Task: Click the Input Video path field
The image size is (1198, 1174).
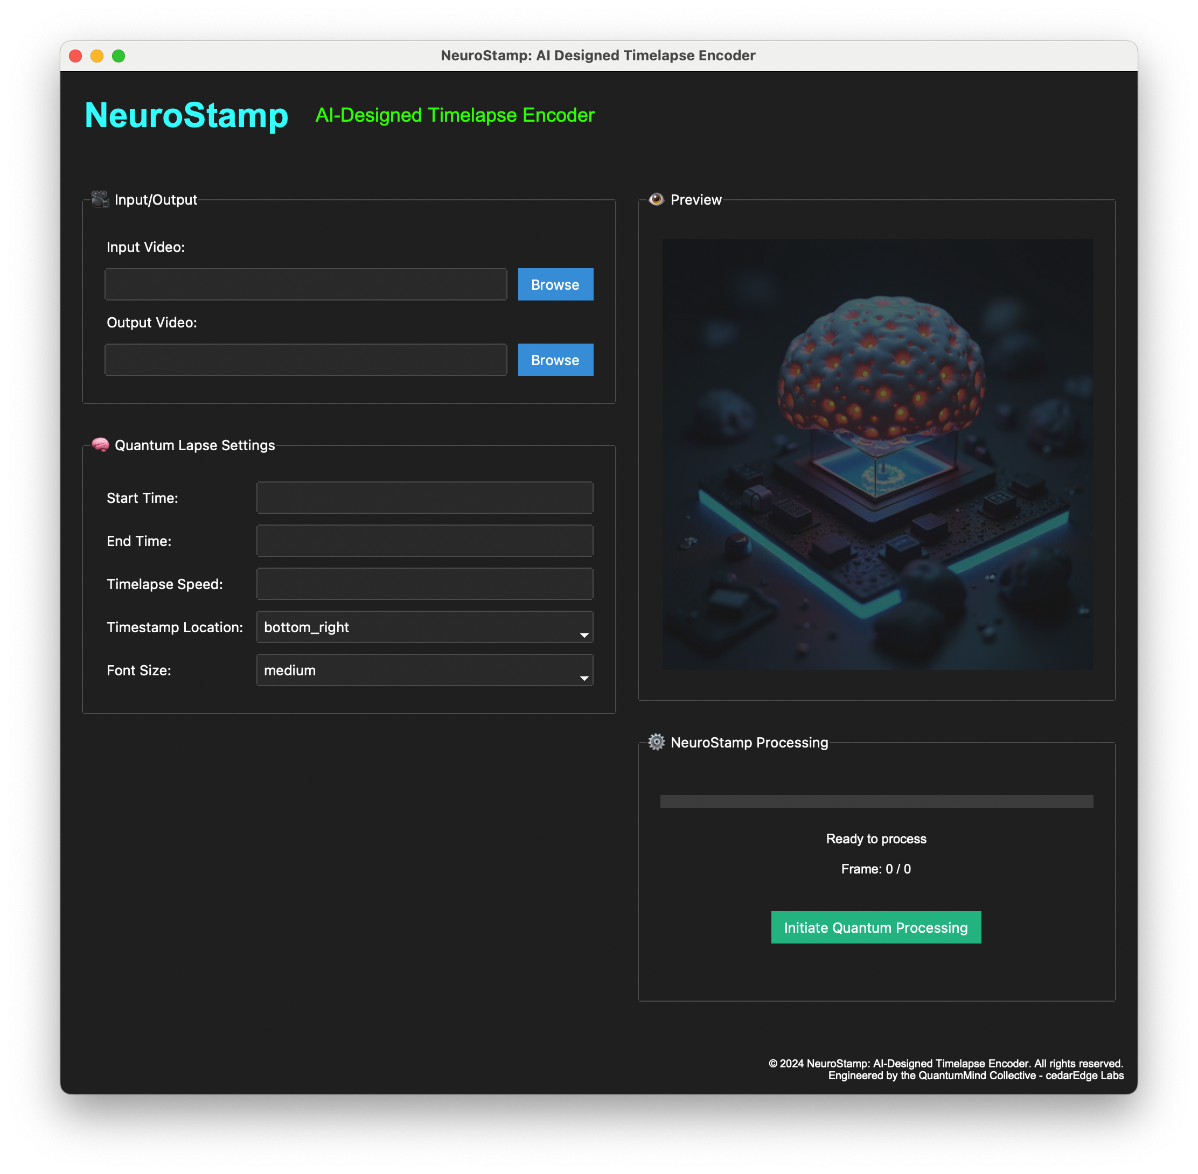Action: [x=306, y=285]
